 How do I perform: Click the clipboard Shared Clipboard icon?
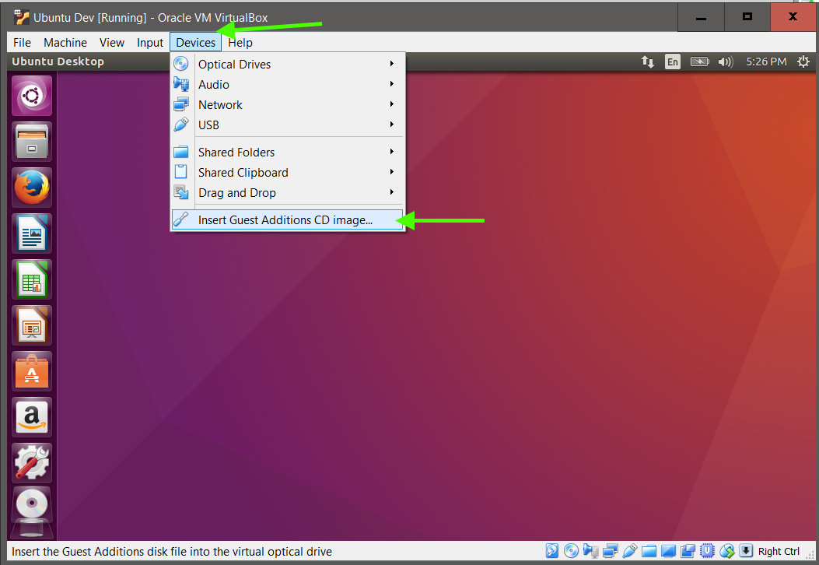click(180, 172)
